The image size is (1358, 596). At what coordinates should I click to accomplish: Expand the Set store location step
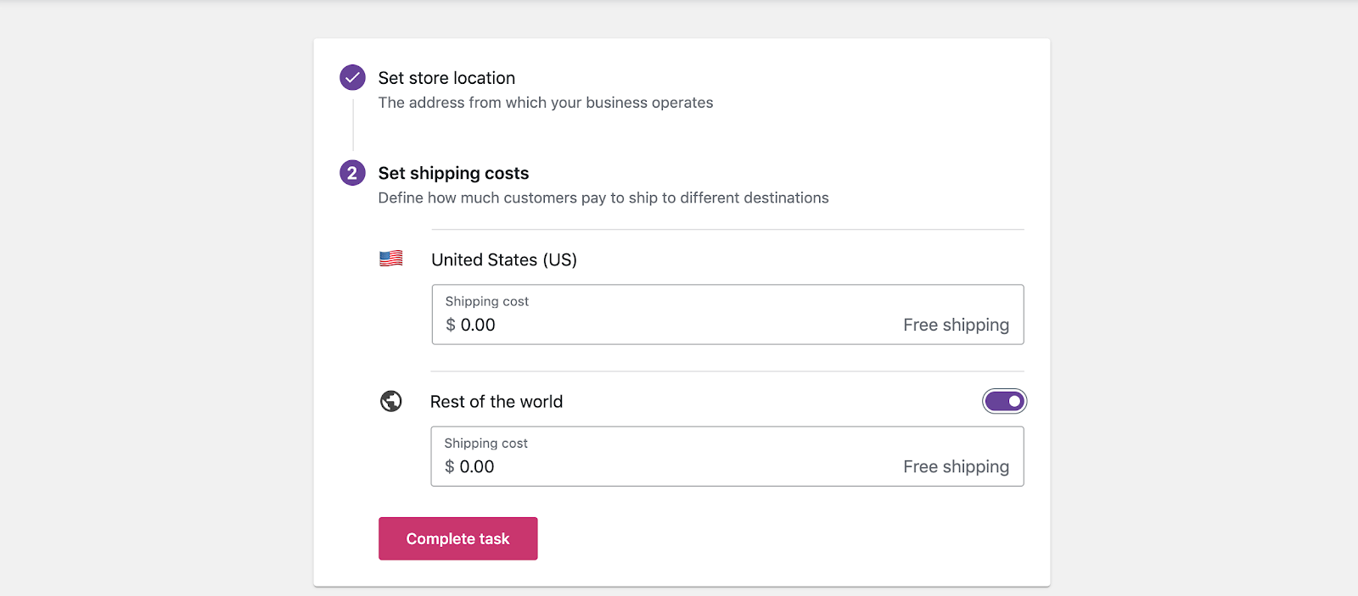point(446,78)
